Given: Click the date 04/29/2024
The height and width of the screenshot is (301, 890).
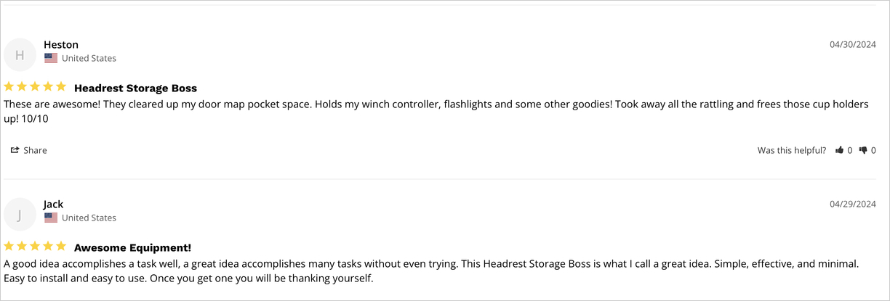Looking at the screenshot, I should [853, 205].
